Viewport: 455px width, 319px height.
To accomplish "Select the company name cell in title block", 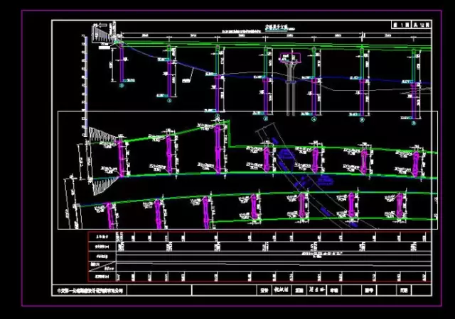I will click(x=90, y=290).
